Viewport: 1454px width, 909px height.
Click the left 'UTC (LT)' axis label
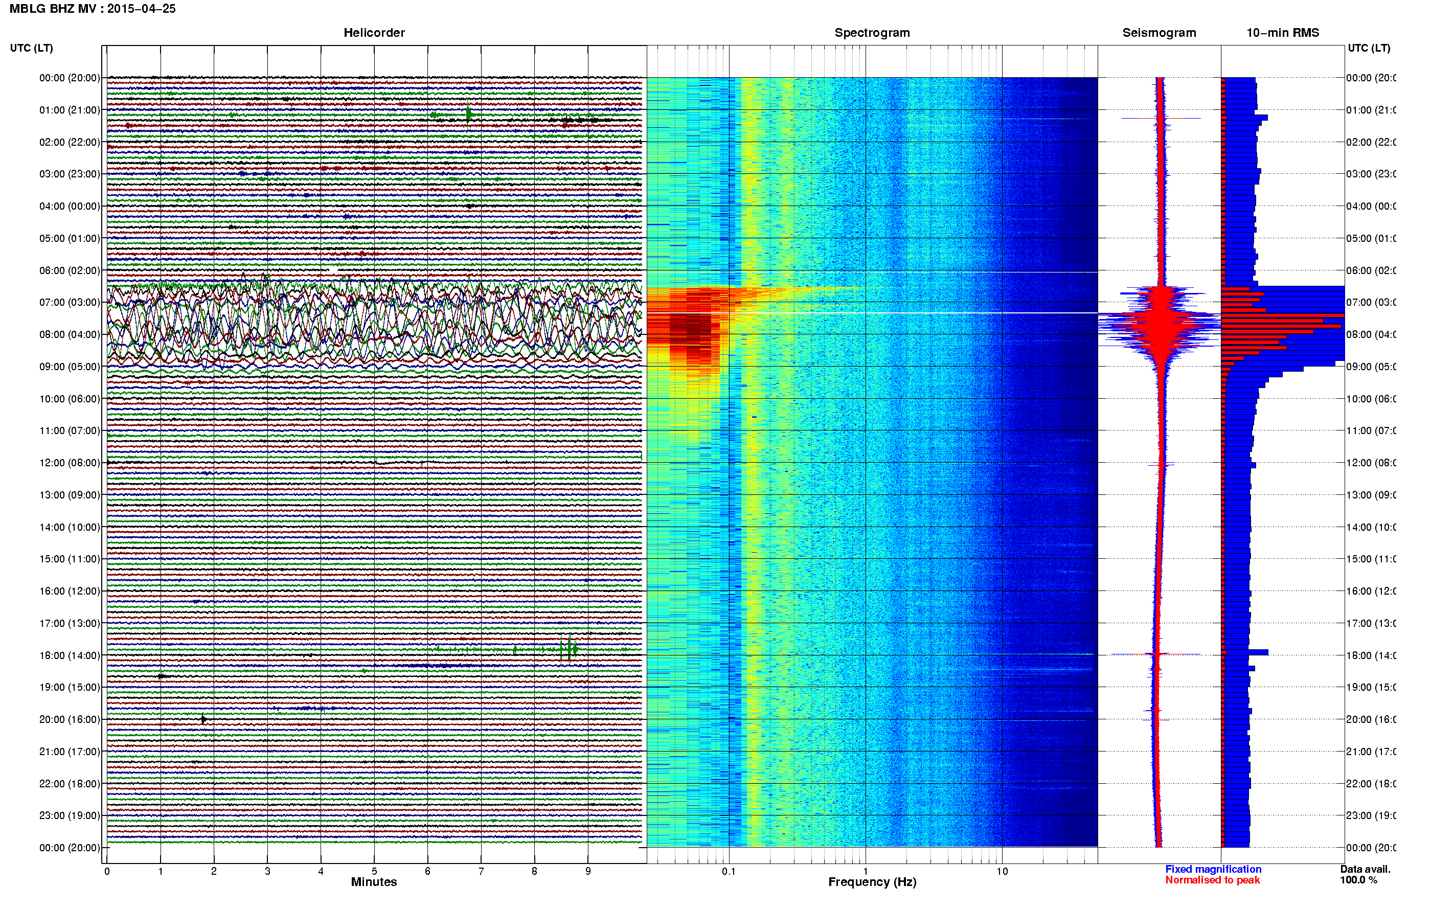31,48
